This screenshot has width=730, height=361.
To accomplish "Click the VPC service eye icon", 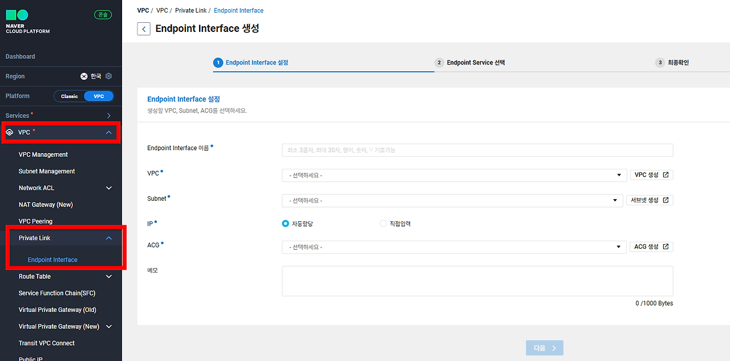I will point(9,132).
